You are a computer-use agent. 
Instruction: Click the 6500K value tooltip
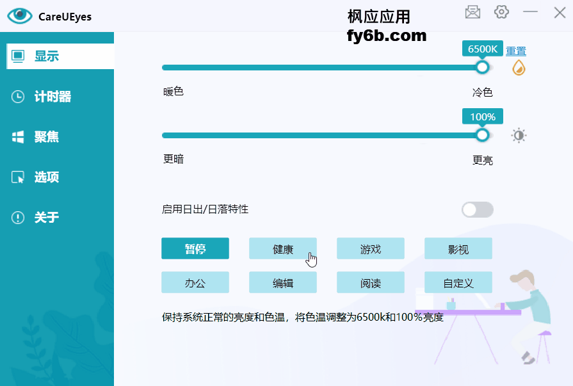[x=482, y=49]
